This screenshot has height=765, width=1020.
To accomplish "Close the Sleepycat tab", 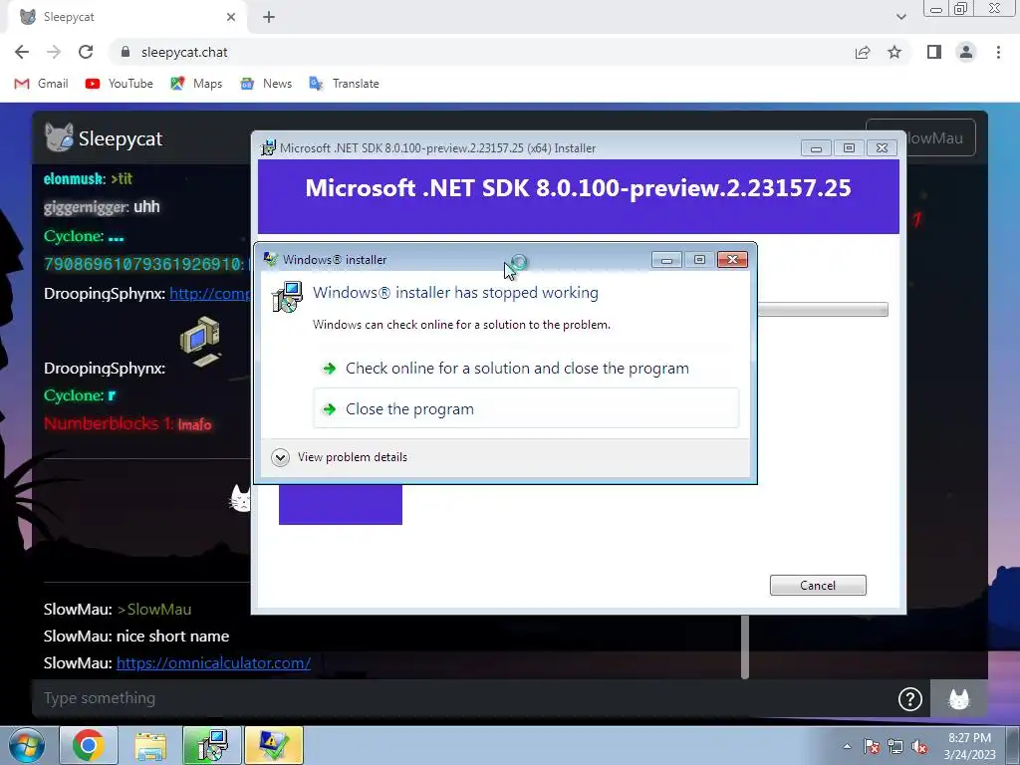I will pyautogui.click(x=231, y=17).
